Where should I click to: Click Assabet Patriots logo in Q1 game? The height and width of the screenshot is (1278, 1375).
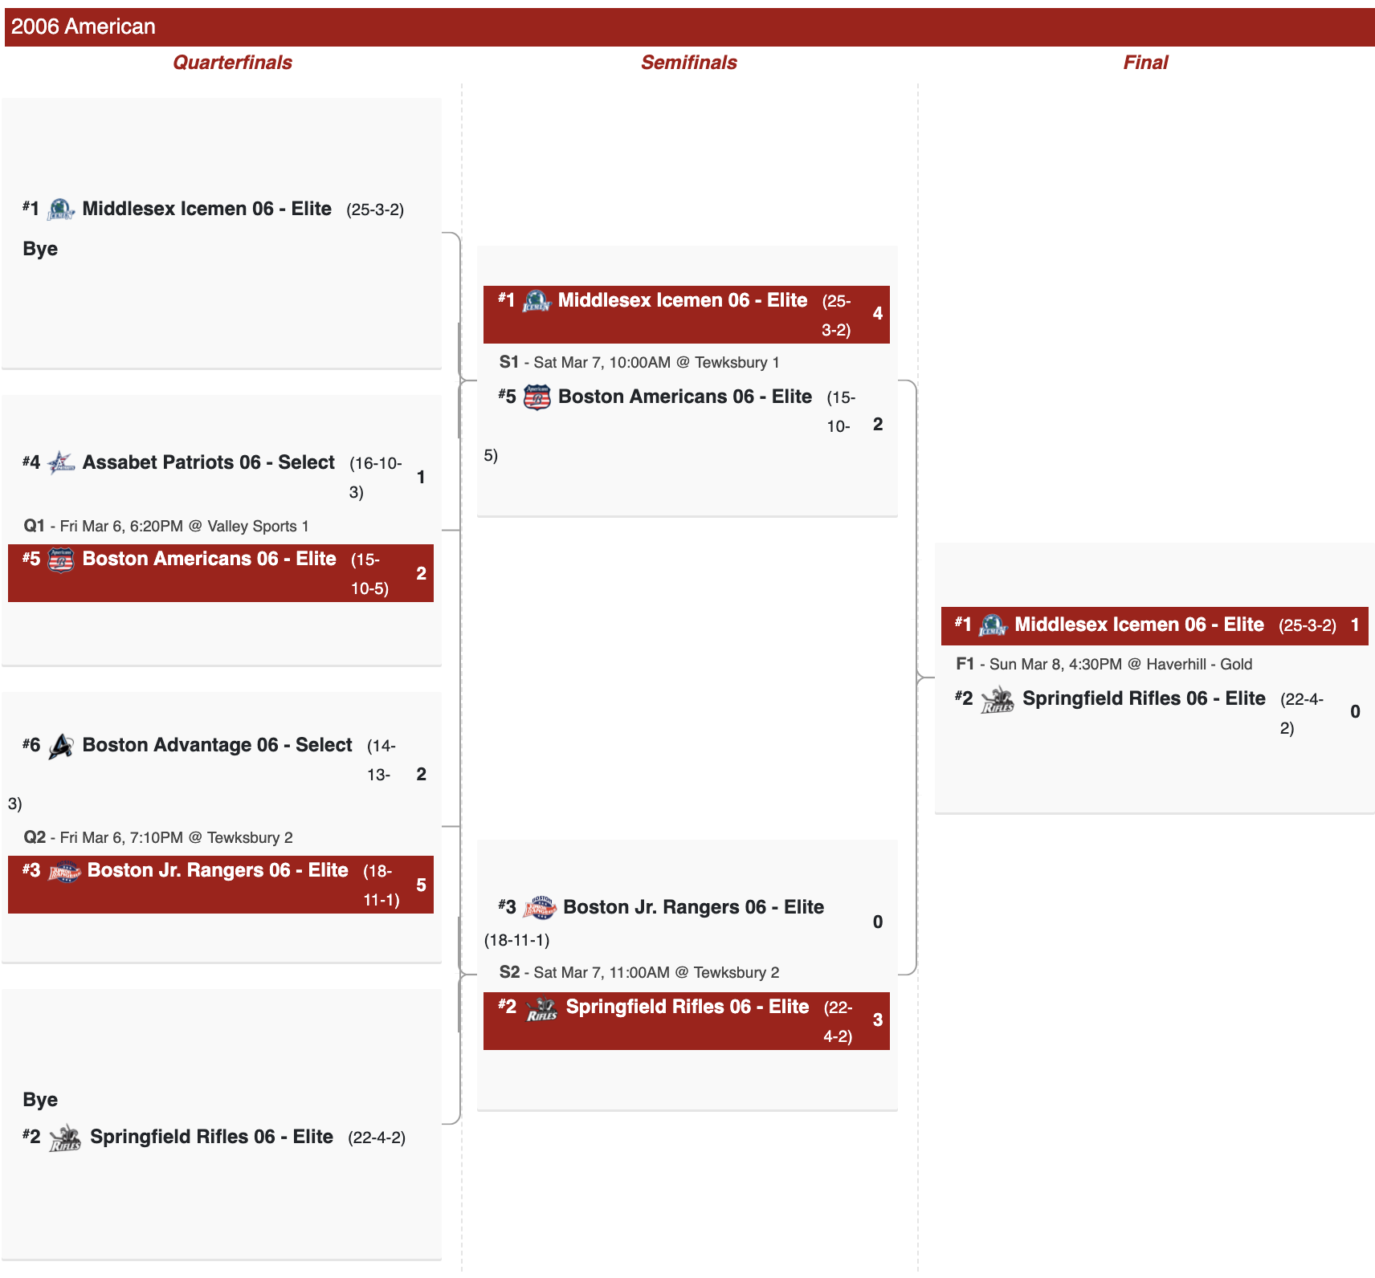[61, 463]
